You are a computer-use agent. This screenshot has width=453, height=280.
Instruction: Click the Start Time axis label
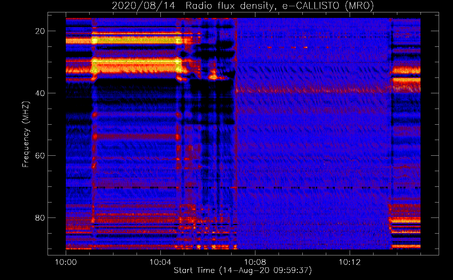pos(243,270)
